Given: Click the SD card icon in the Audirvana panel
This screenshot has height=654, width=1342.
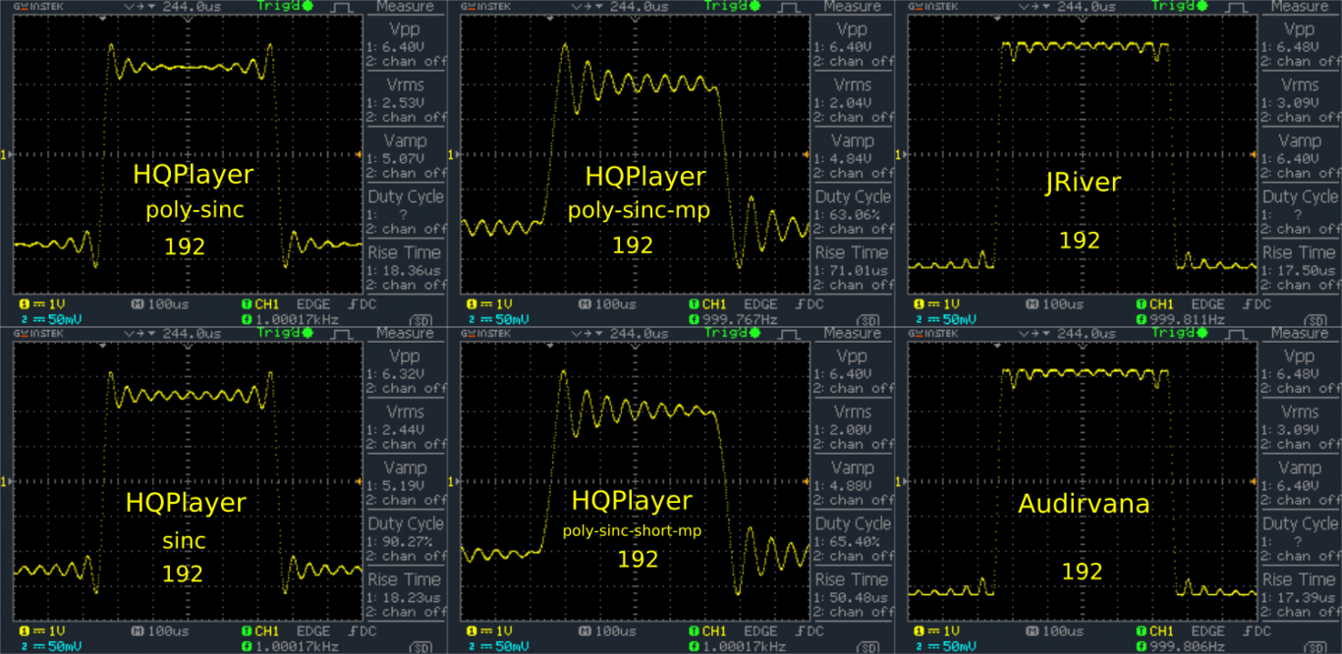Looking at the screenshot, I should click(1316, 647).
